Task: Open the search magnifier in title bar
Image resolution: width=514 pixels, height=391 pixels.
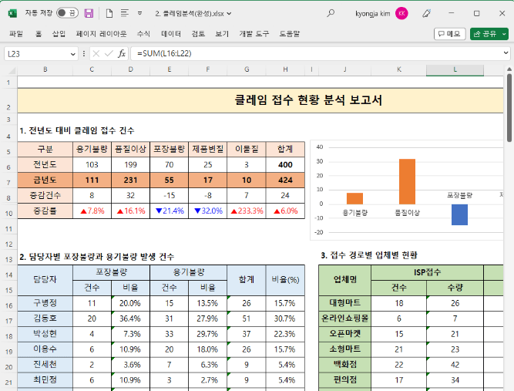Action: (x=331, y=13)
